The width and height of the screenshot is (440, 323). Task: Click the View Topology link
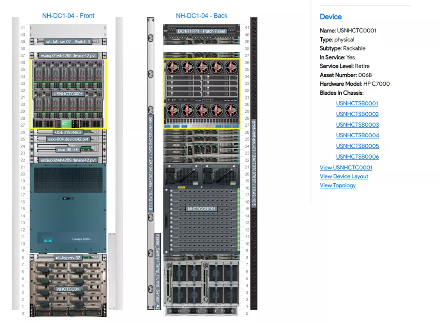click(338, 186)
